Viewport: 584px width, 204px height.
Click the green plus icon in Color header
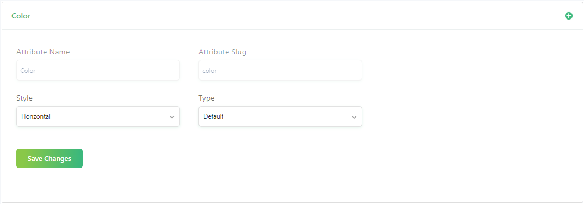click(568, 16)
